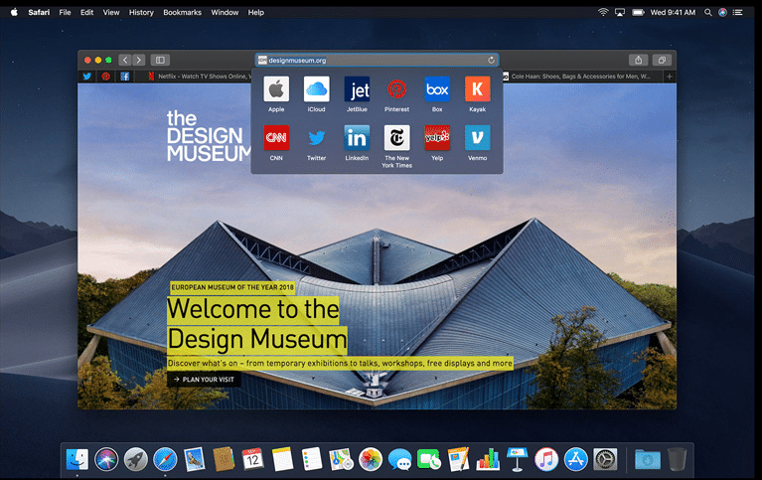This screenshot has width=762, height=480.
Task: Click the Plan Your Visit button
Action: (x=204, y=379)
